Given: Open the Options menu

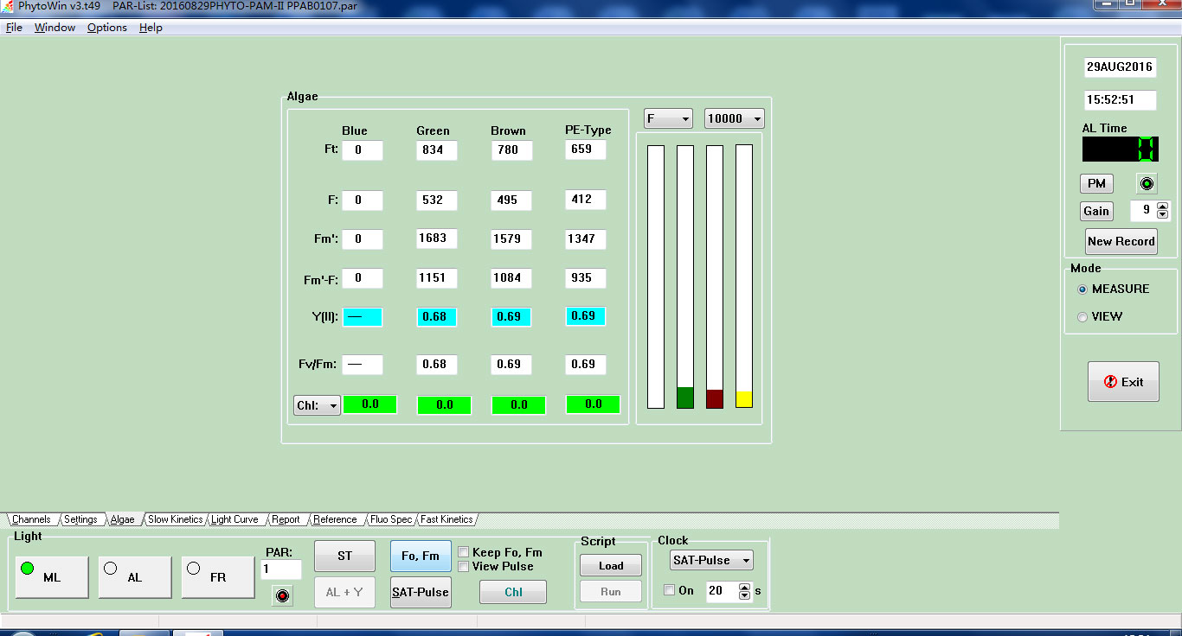Looking at the screenshot, I should (106, 28).
